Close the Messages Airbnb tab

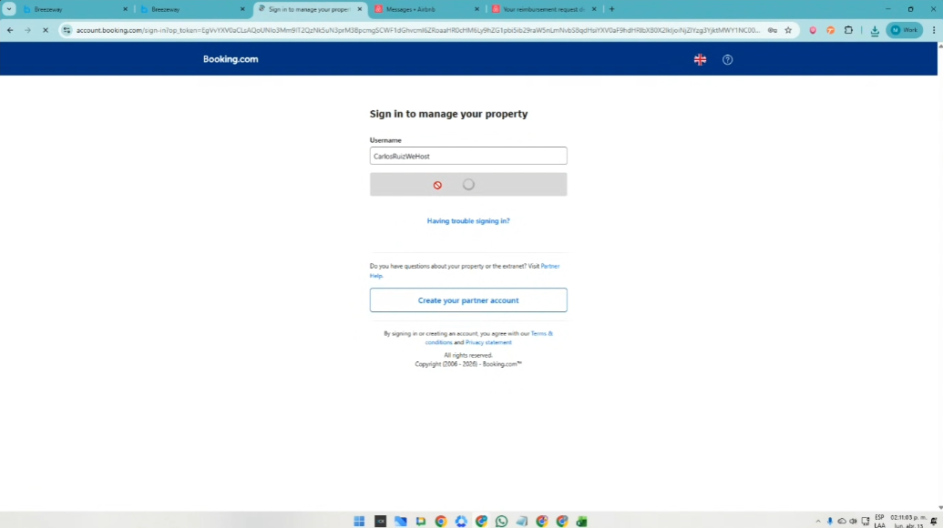[477, 10]
